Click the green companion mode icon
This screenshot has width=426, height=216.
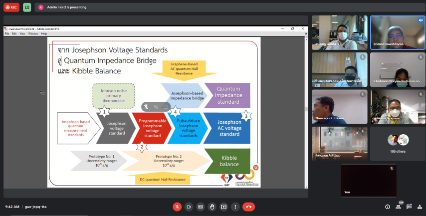[x=27, y=7]
